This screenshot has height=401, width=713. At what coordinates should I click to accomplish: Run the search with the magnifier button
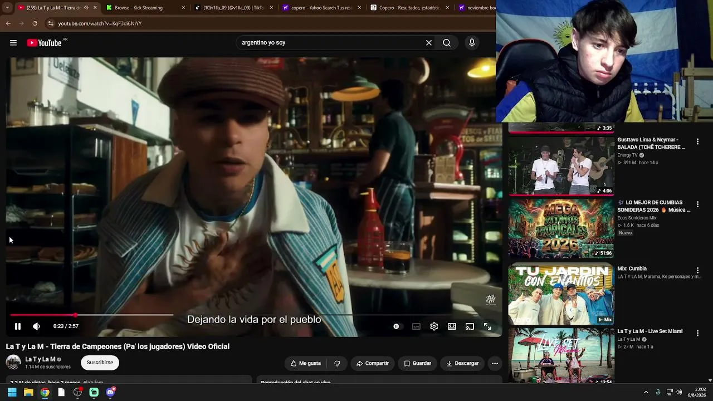pyautogui.click(x=447, y=43)
